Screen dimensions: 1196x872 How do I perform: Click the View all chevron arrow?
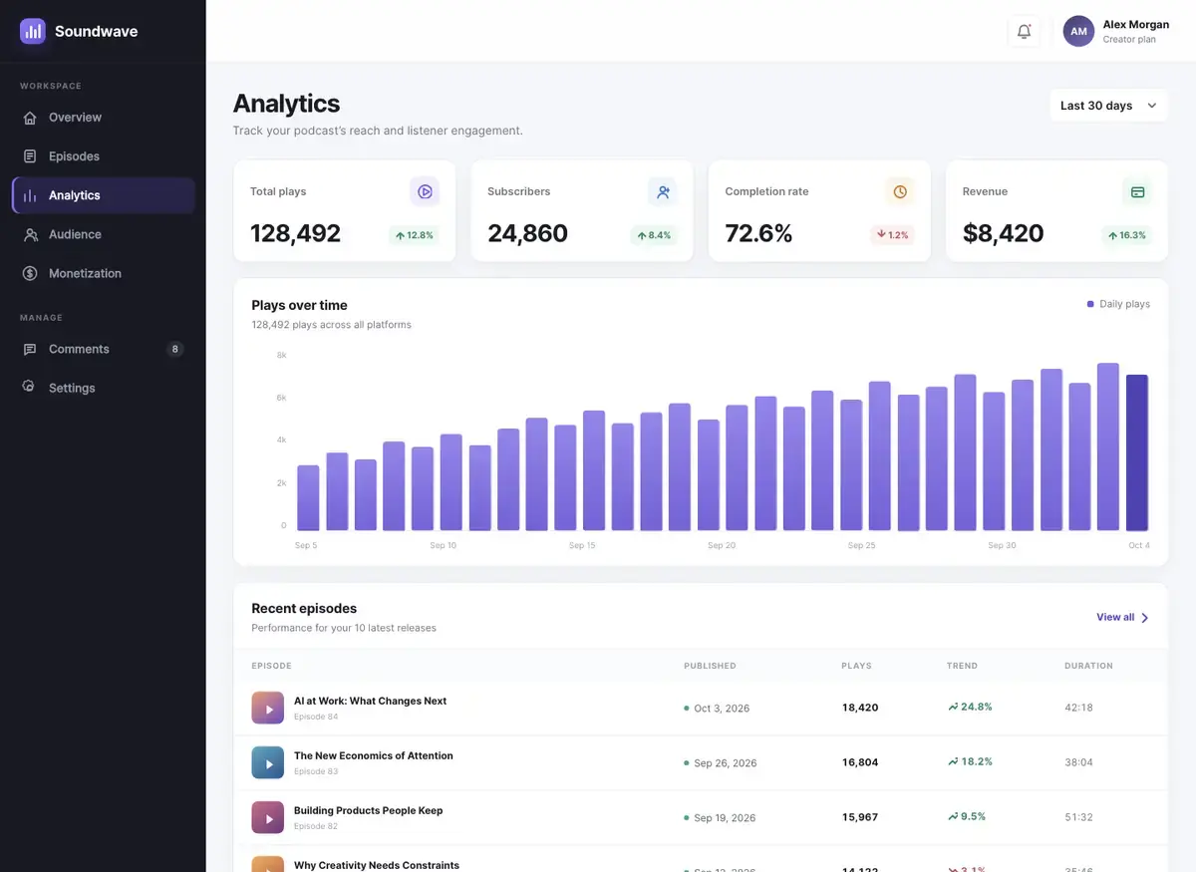pos(1145,618)
